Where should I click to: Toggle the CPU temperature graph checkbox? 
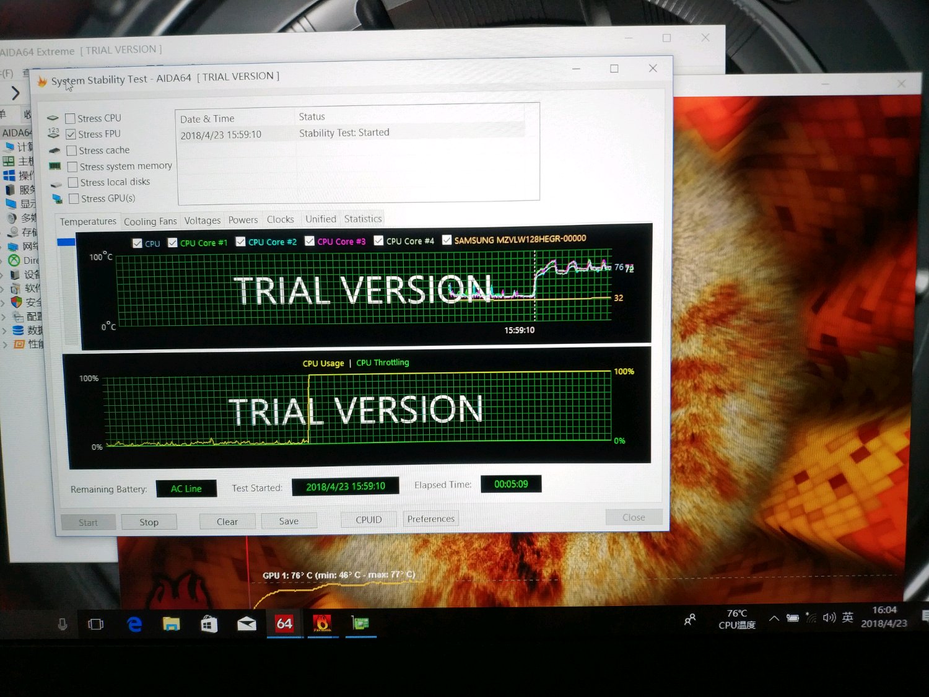(x=137, y=243)
